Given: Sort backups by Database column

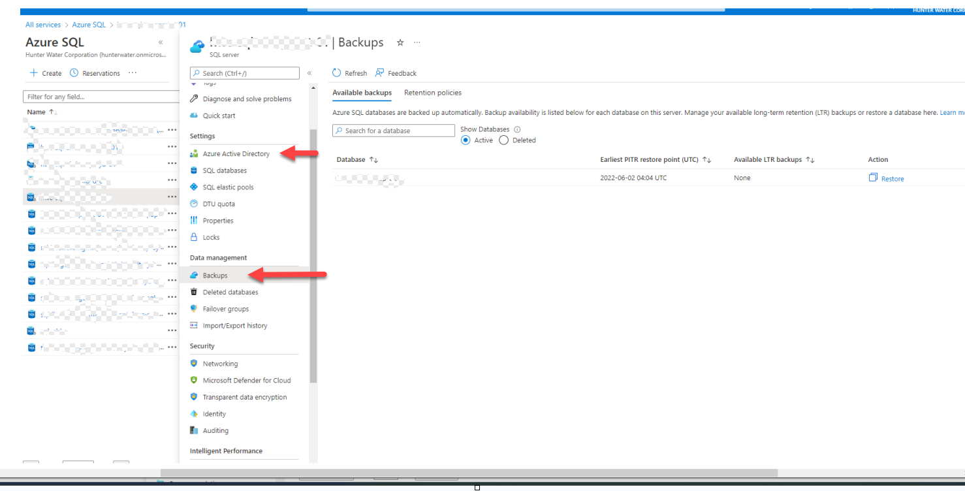Looking at the screenshot, I should coord(357,159).
